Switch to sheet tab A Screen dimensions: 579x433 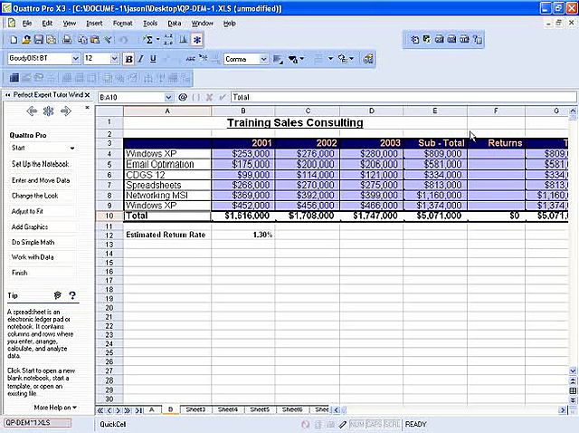click(x=152, y=409)
